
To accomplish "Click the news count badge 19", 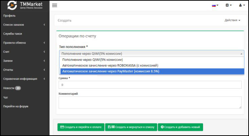I will 18,88.
